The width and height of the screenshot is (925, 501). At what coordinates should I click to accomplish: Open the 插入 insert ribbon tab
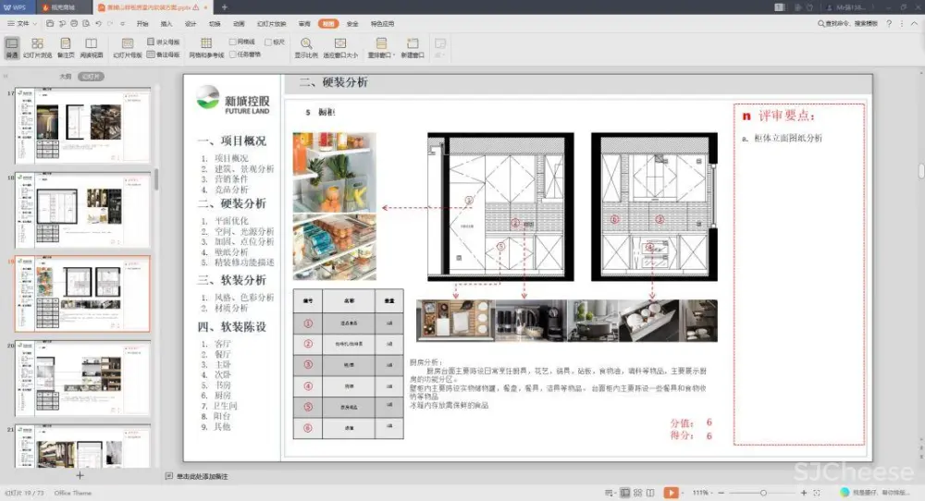click(x=166, y=23)
